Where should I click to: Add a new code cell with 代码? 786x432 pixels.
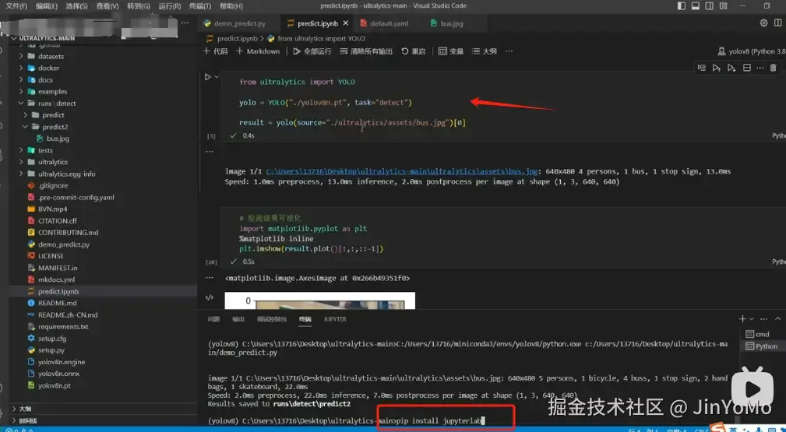216,51
